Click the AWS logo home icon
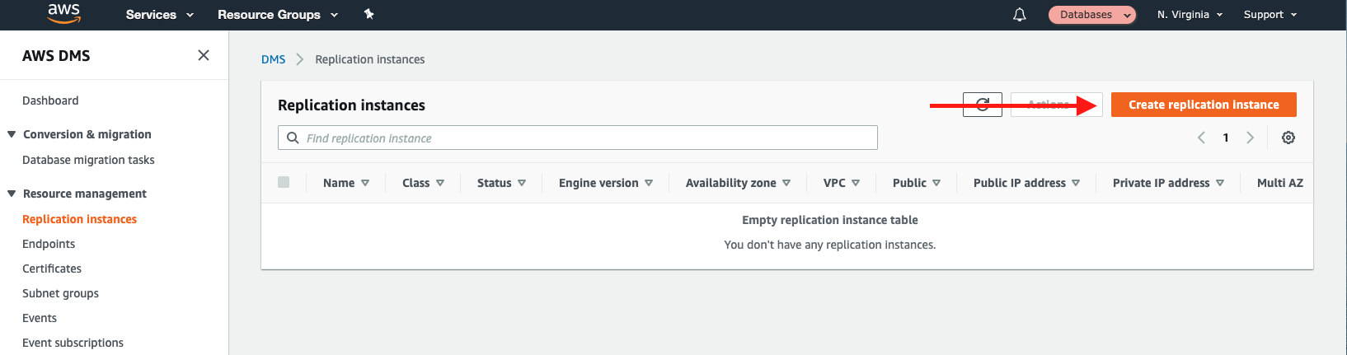The width and height of the screenshot is (1347, 355). pyautogui.click(x=63, y=14)
